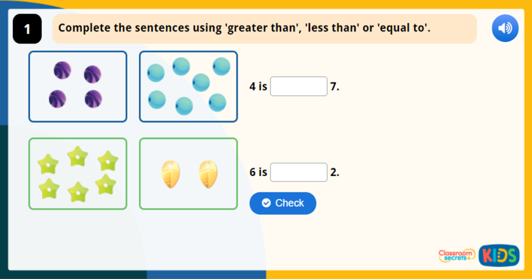This screenshot has height=279, width=532.
Task: Click the top-left purple bead
Action: click(x=62, y=70)
